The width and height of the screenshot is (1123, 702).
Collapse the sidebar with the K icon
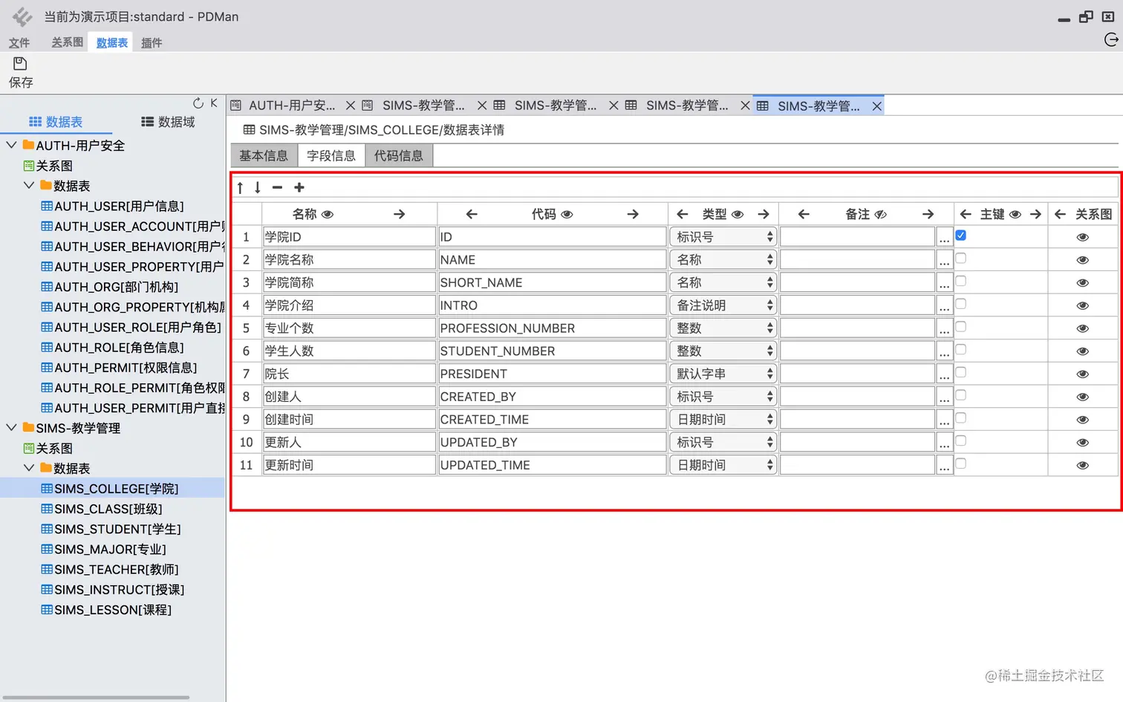214,103
